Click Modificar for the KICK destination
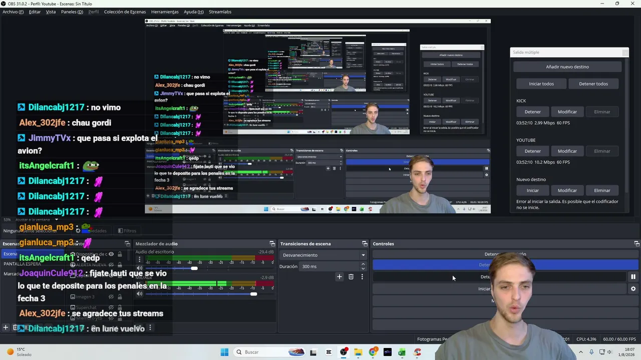641x360 pixels. (x=567, y=112)
